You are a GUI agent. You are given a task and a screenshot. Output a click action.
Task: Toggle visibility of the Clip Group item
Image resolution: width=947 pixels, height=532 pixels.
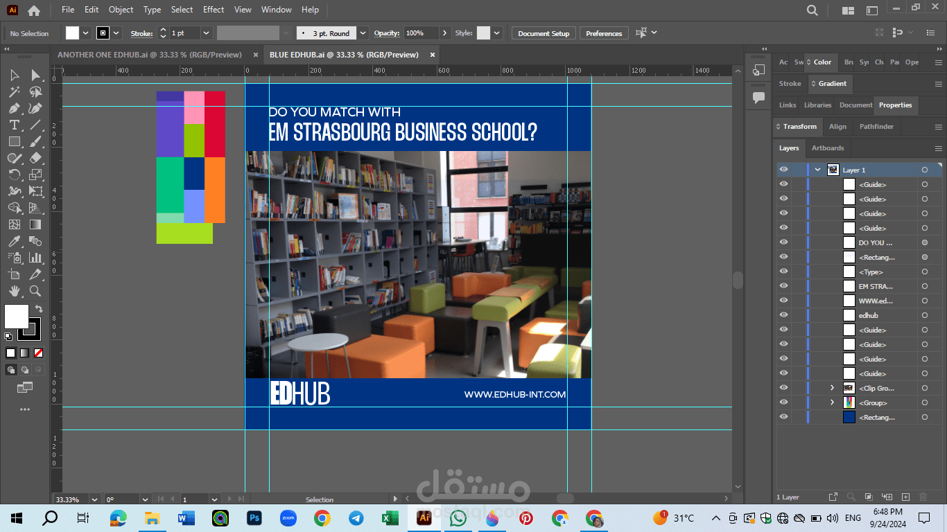[x=783, y=388]
